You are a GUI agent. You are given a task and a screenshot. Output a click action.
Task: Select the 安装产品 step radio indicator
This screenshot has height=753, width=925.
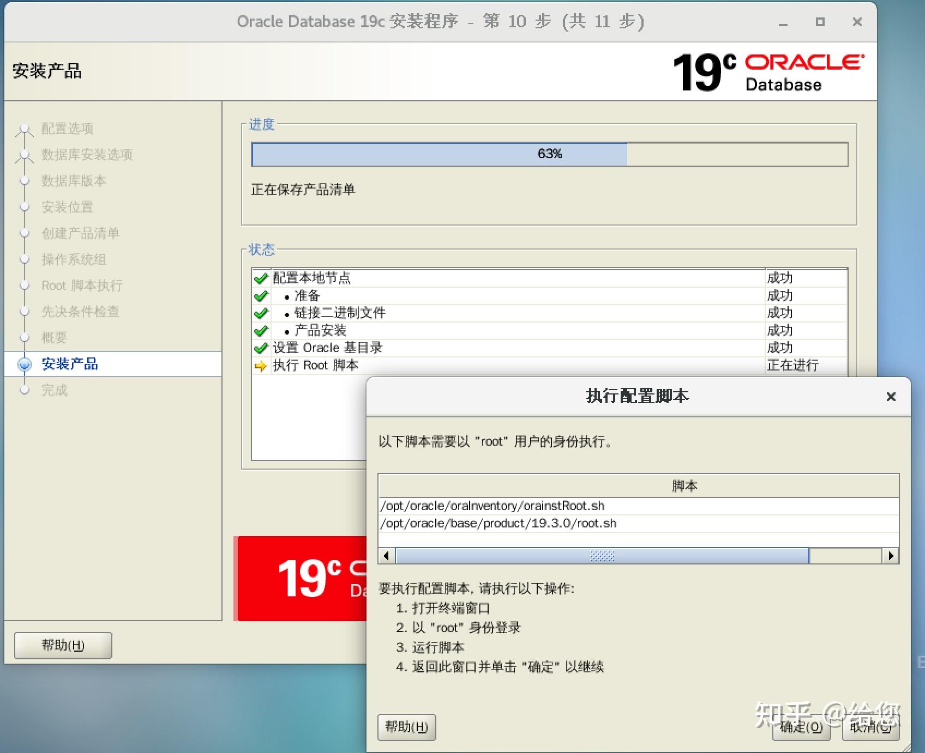pyautogui.click(x=24, y=364)
